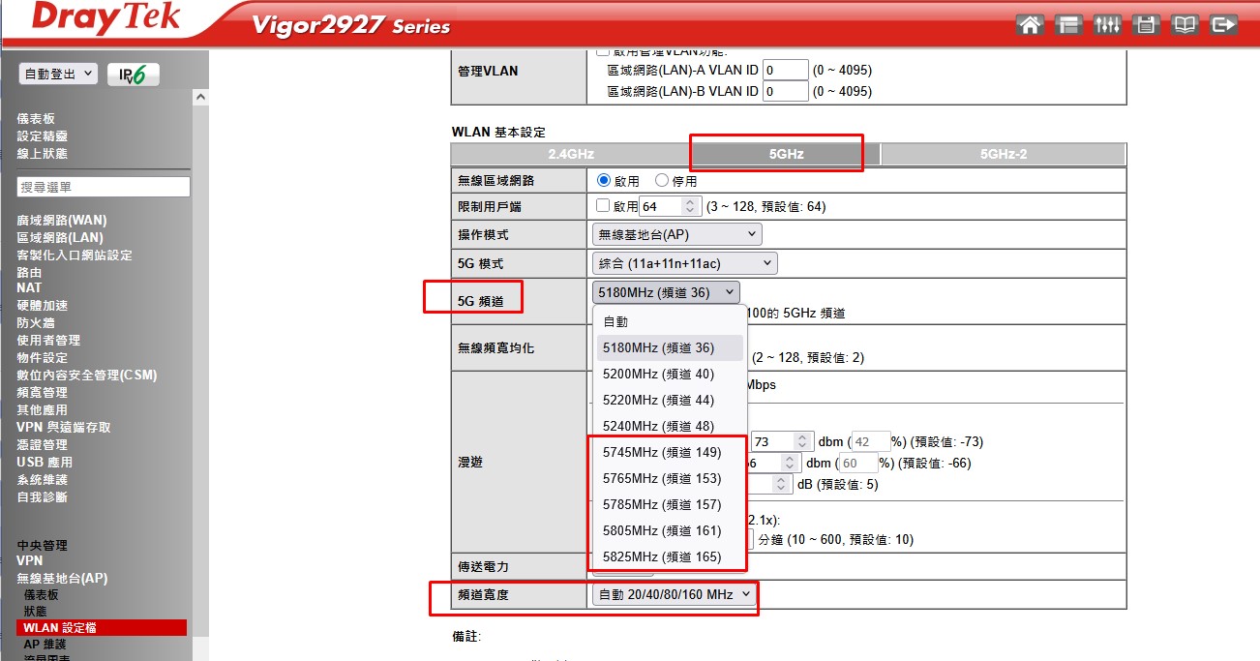Open the book manual icon
Viewport: 1260px width, 661px height.
pos(1185,25)
